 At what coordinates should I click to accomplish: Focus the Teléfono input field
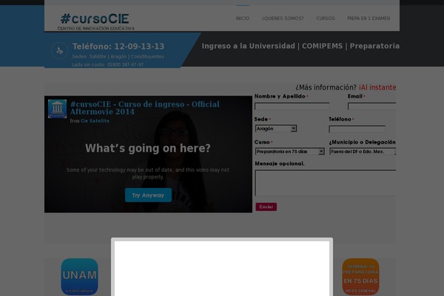[357, 129]
